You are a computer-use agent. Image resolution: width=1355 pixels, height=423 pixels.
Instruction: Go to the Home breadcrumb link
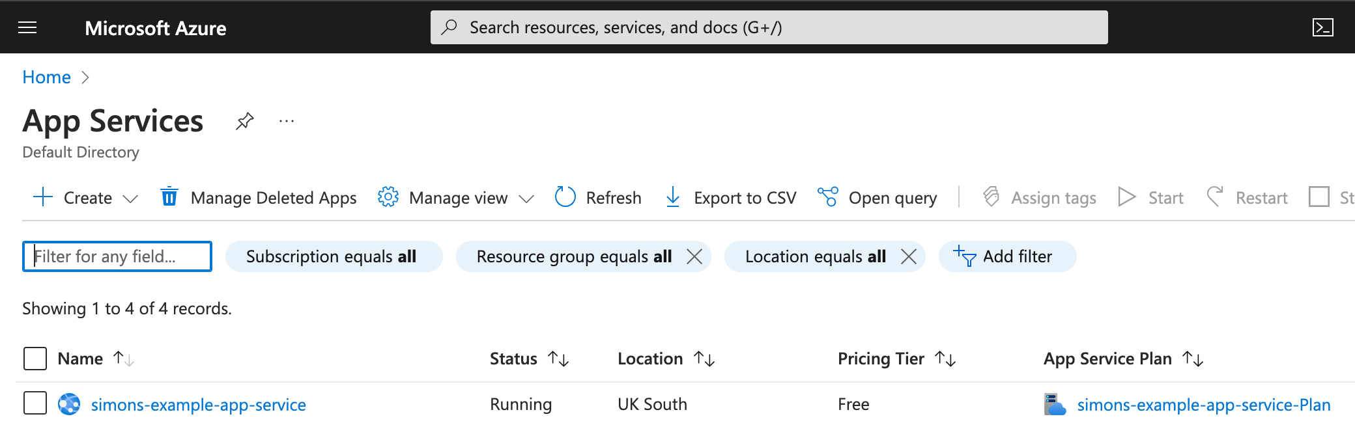46,77
